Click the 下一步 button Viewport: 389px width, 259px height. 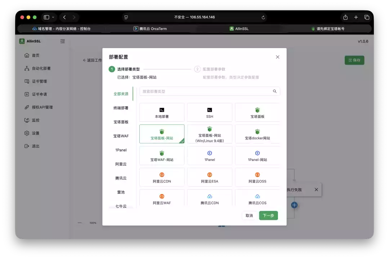268,216
